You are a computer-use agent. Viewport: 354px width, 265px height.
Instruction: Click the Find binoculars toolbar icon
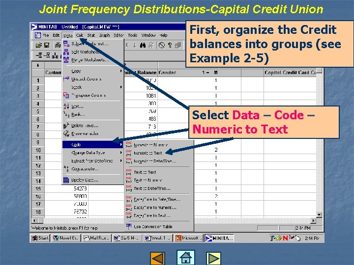(143, 45)
